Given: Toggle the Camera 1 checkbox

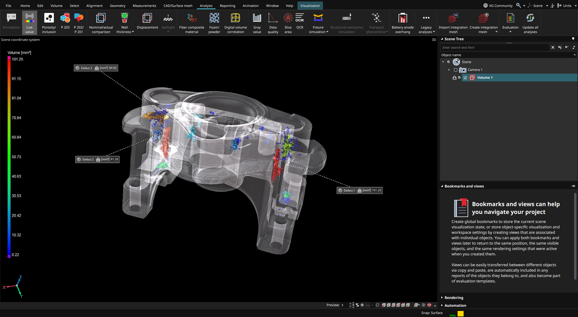Looking at the screenshot, I should pos(455,70).
